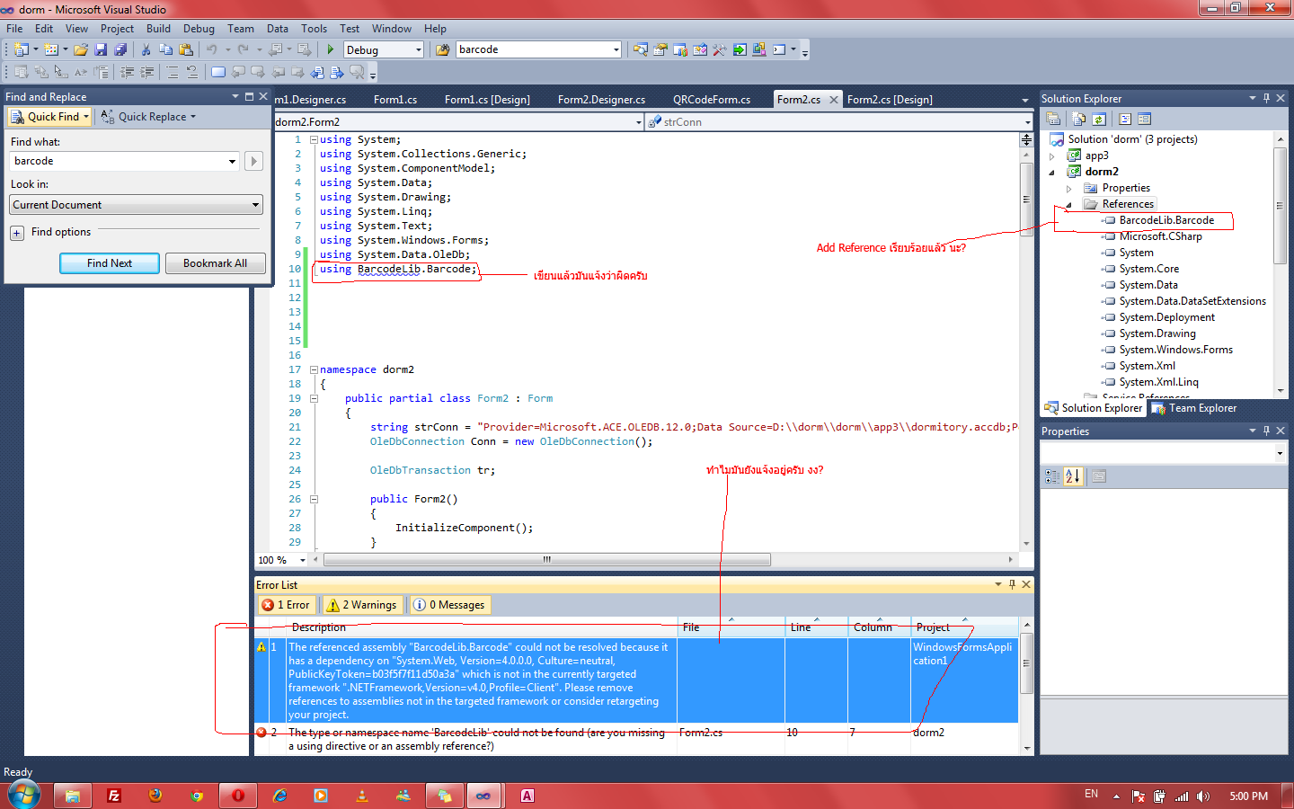Expand the Find options section
The height and width of the screenshot is (809, 1294).
click(17, 233)
